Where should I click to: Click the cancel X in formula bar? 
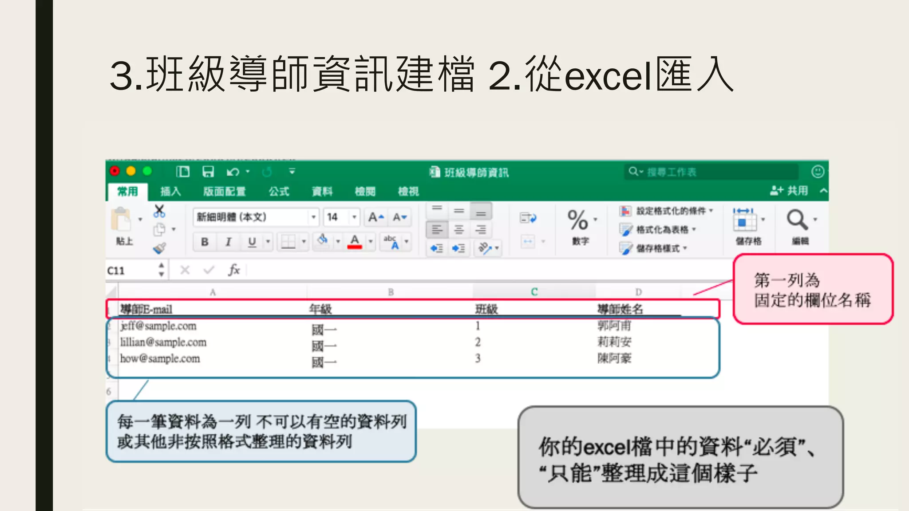[185, 270]
